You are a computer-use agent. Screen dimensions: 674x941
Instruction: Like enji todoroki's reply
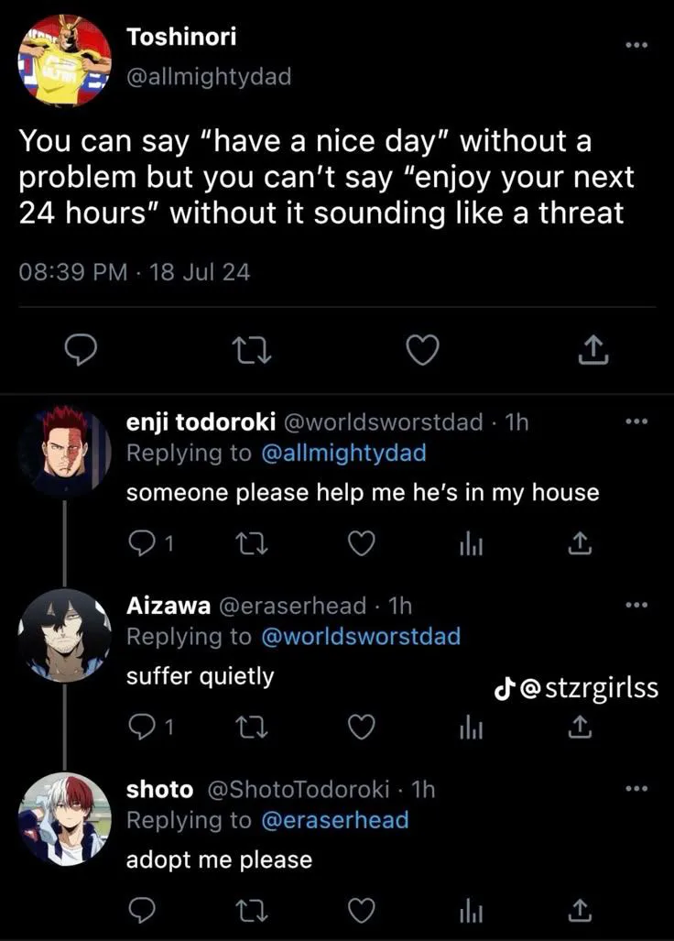363,544
